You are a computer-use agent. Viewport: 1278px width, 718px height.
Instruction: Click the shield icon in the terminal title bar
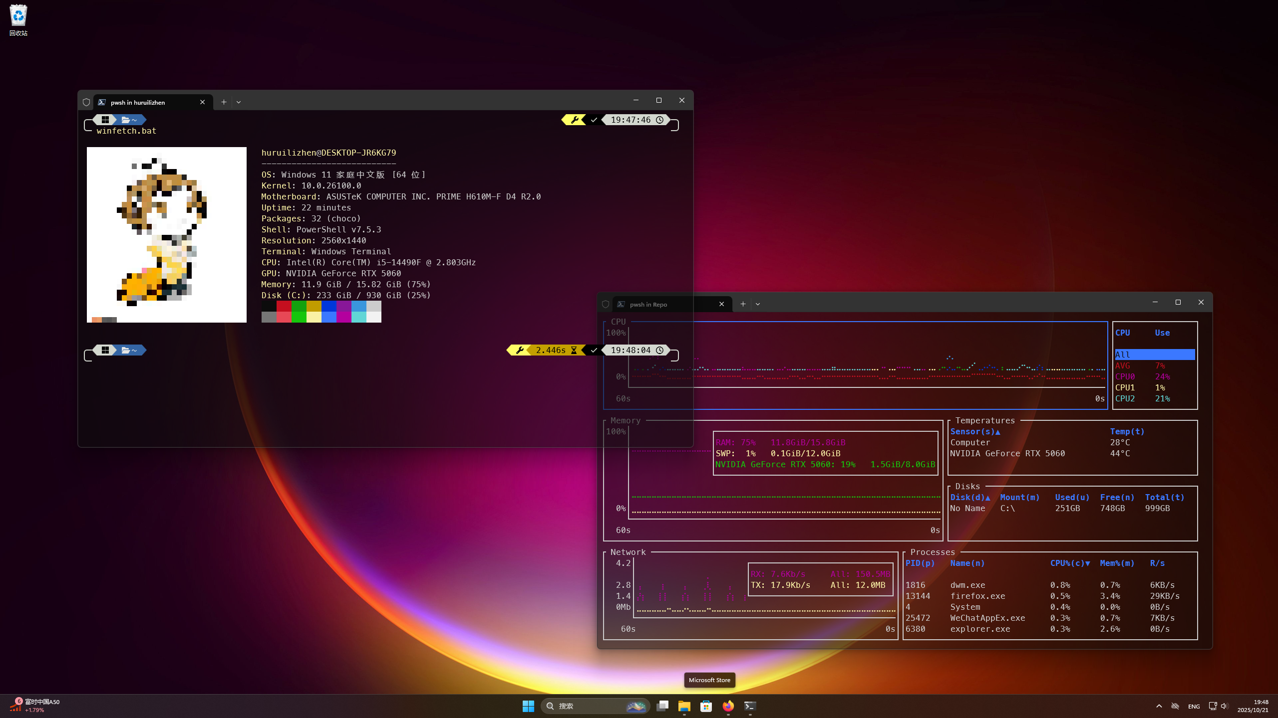point(86,102)
